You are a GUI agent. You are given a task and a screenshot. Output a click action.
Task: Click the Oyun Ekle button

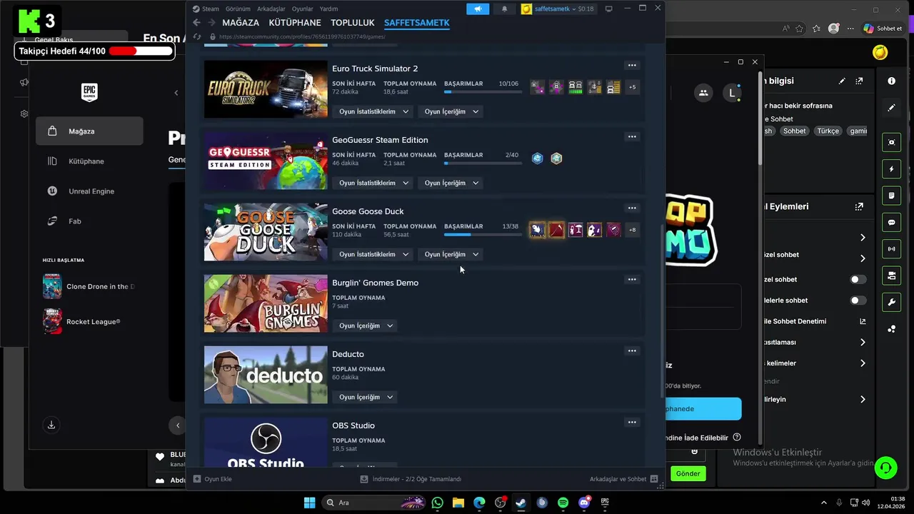tap(213, 479)
